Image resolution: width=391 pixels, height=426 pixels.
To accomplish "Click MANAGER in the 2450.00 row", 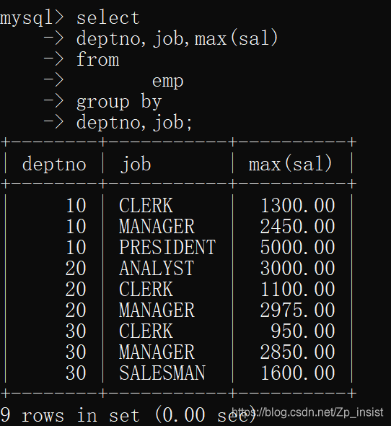I will point(157,226).
